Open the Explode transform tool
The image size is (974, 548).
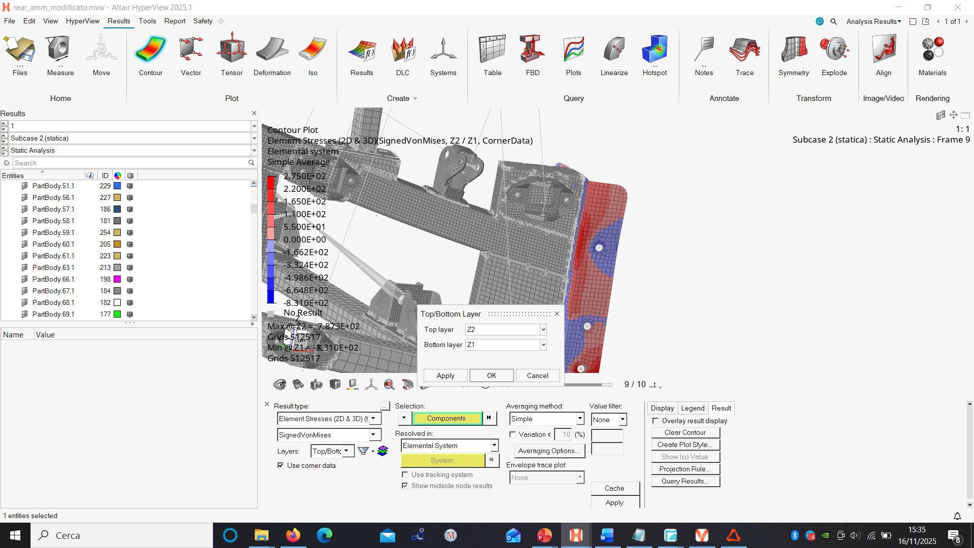[834, 55]
